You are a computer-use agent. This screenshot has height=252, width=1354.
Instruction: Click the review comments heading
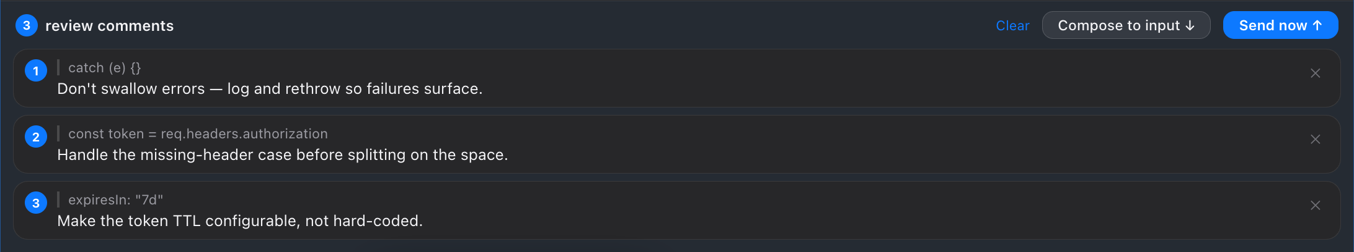110,26
